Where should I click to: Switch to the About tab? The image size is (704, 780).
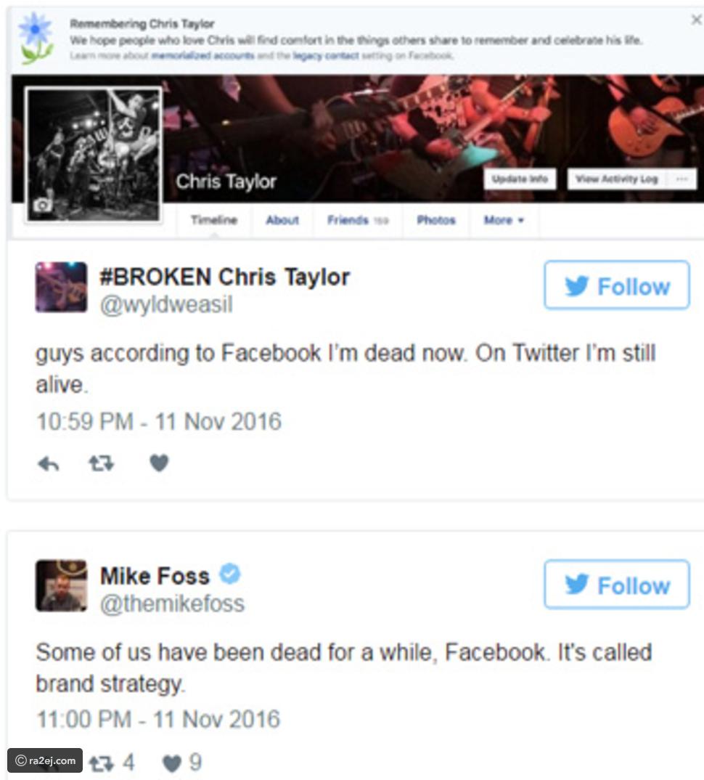tap(282, 220)
